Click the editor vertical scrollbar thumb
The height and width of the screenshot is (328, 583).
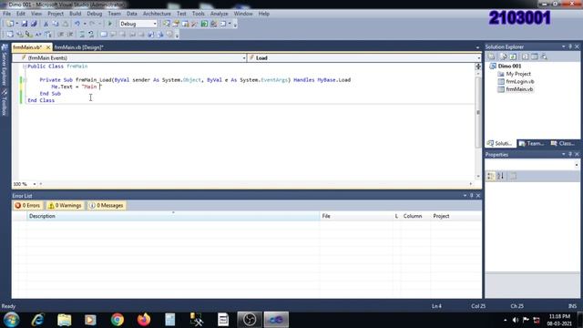[x=478, y=112]
